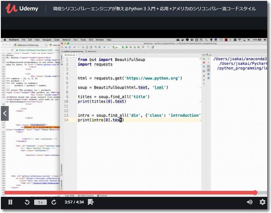This screenshot has height=213, width=271.
Task: Open the video settings gear
Action: (263, 202)
